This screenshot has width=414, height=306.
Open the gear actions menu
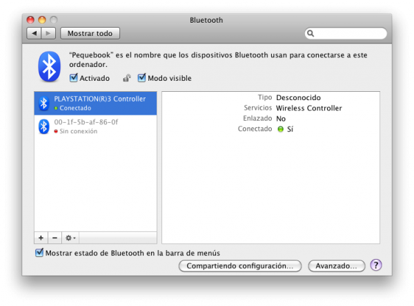click(x=70, y=238)
